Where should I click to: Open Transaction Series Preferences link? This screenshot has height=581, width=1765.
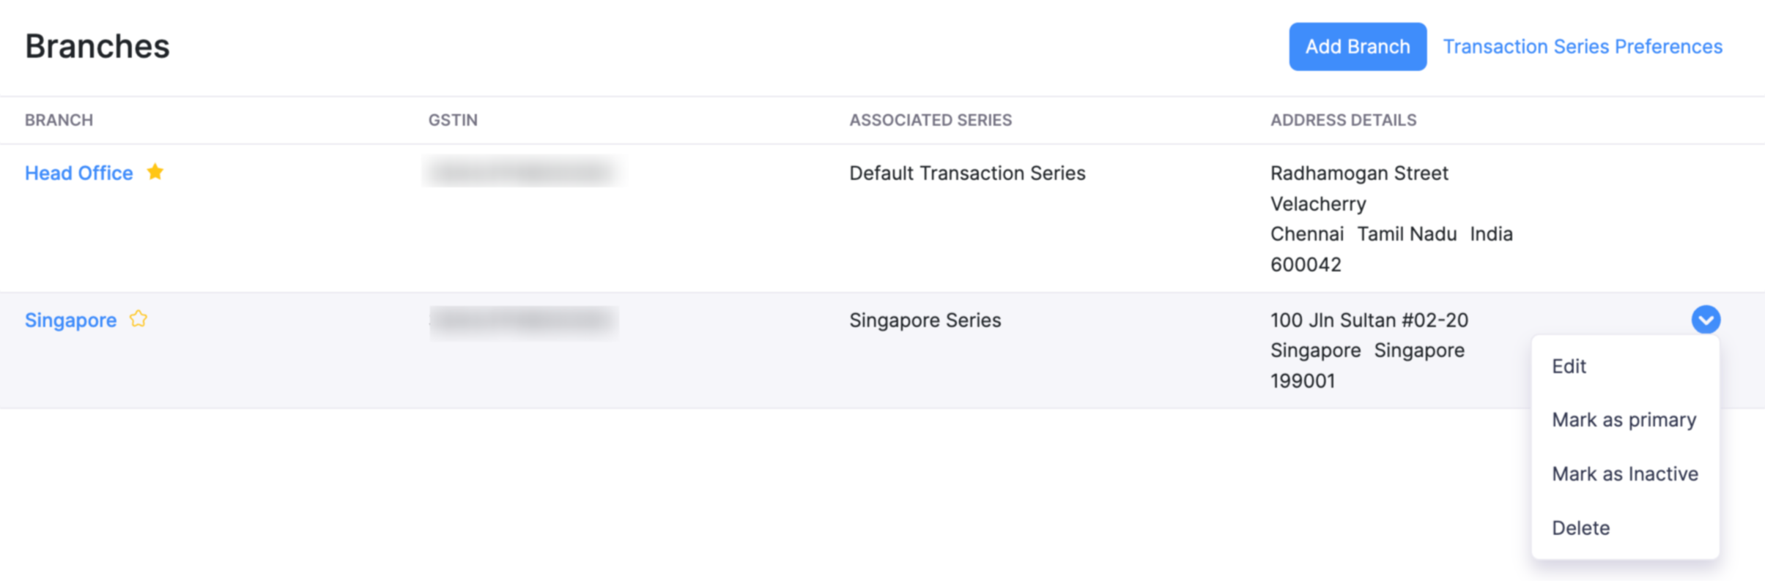tap(1582, 47)
